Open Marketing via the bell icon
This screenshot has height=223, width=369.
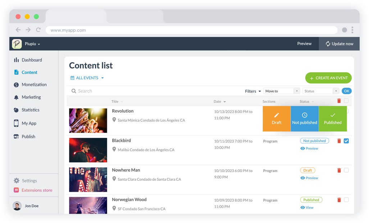16,97
